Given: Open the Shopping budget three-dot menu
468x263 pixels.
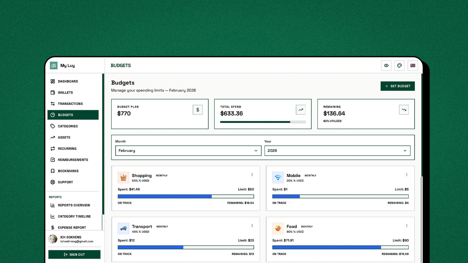Looking at the screenshot, I should pos(252,175).
